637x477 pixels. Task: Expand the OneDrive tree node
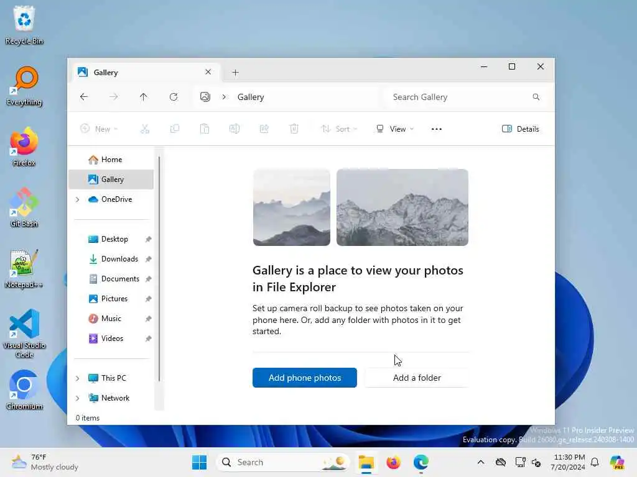(78, 199)
